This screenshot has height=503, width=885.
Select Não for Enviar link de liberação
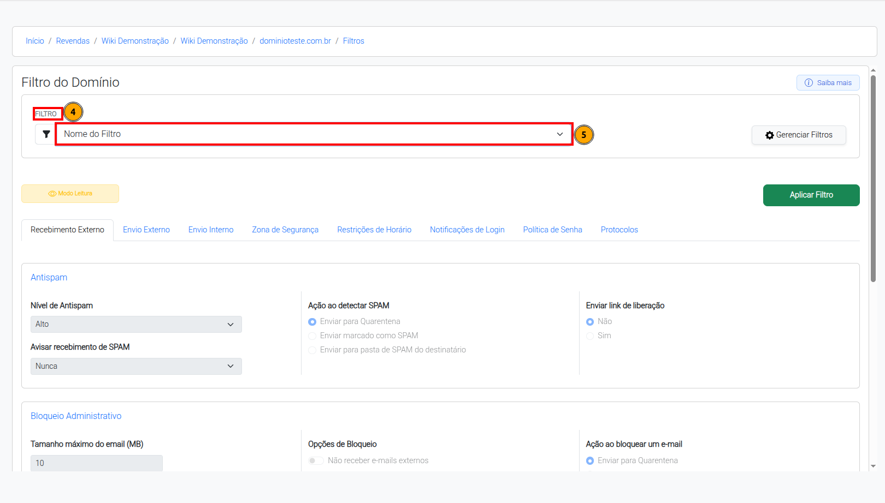(590, 322)
